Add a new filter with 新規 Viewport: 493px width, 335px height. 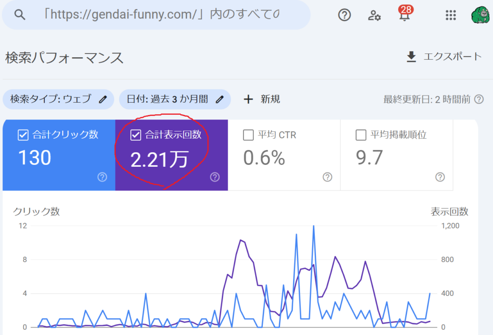coord(262,99)
